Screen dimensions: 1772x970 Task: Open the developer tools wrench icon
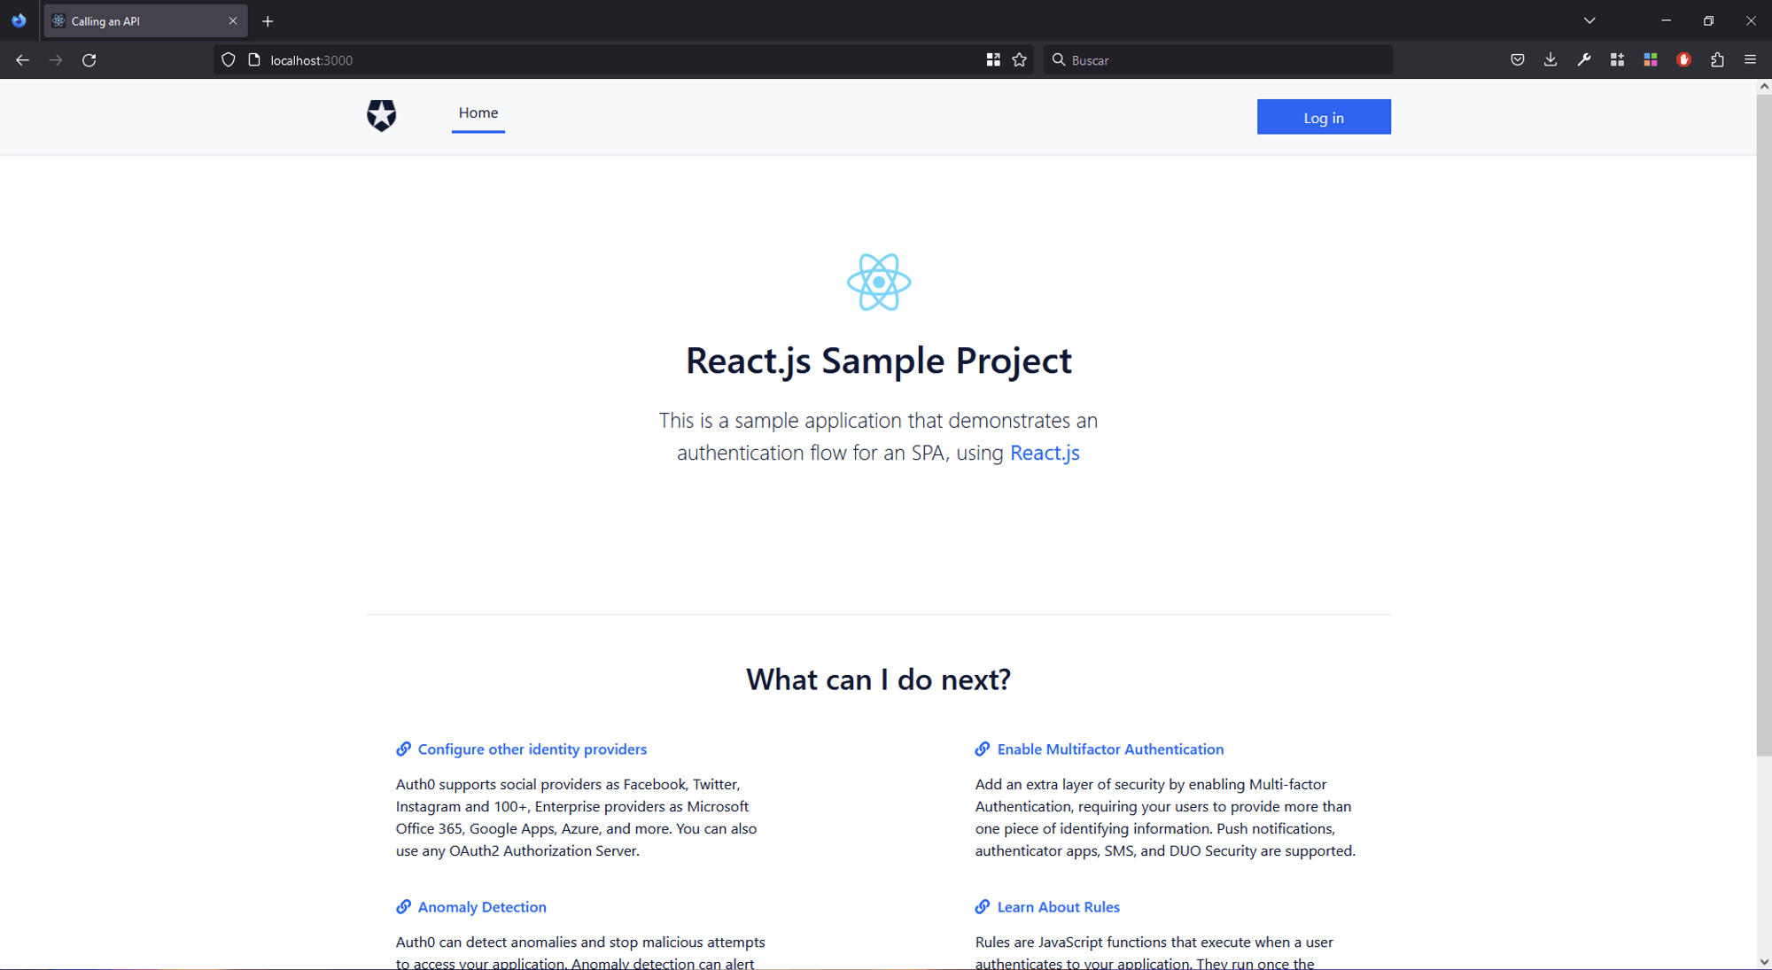1584,60
